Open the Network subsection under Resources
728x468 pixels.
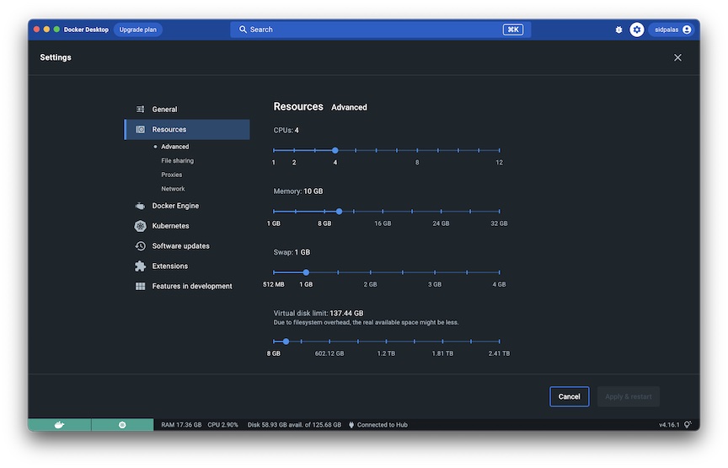[173, 189]
